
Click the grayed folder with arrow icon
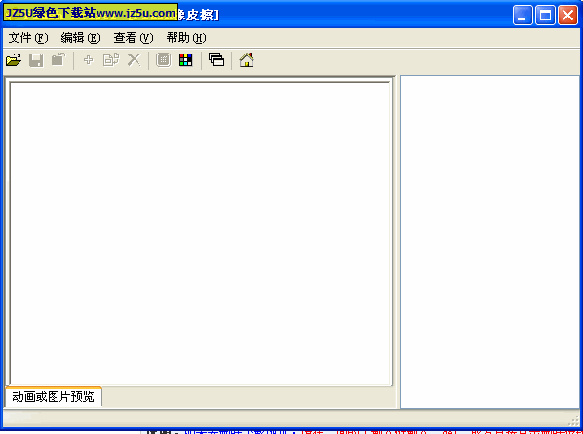point(58,59)
